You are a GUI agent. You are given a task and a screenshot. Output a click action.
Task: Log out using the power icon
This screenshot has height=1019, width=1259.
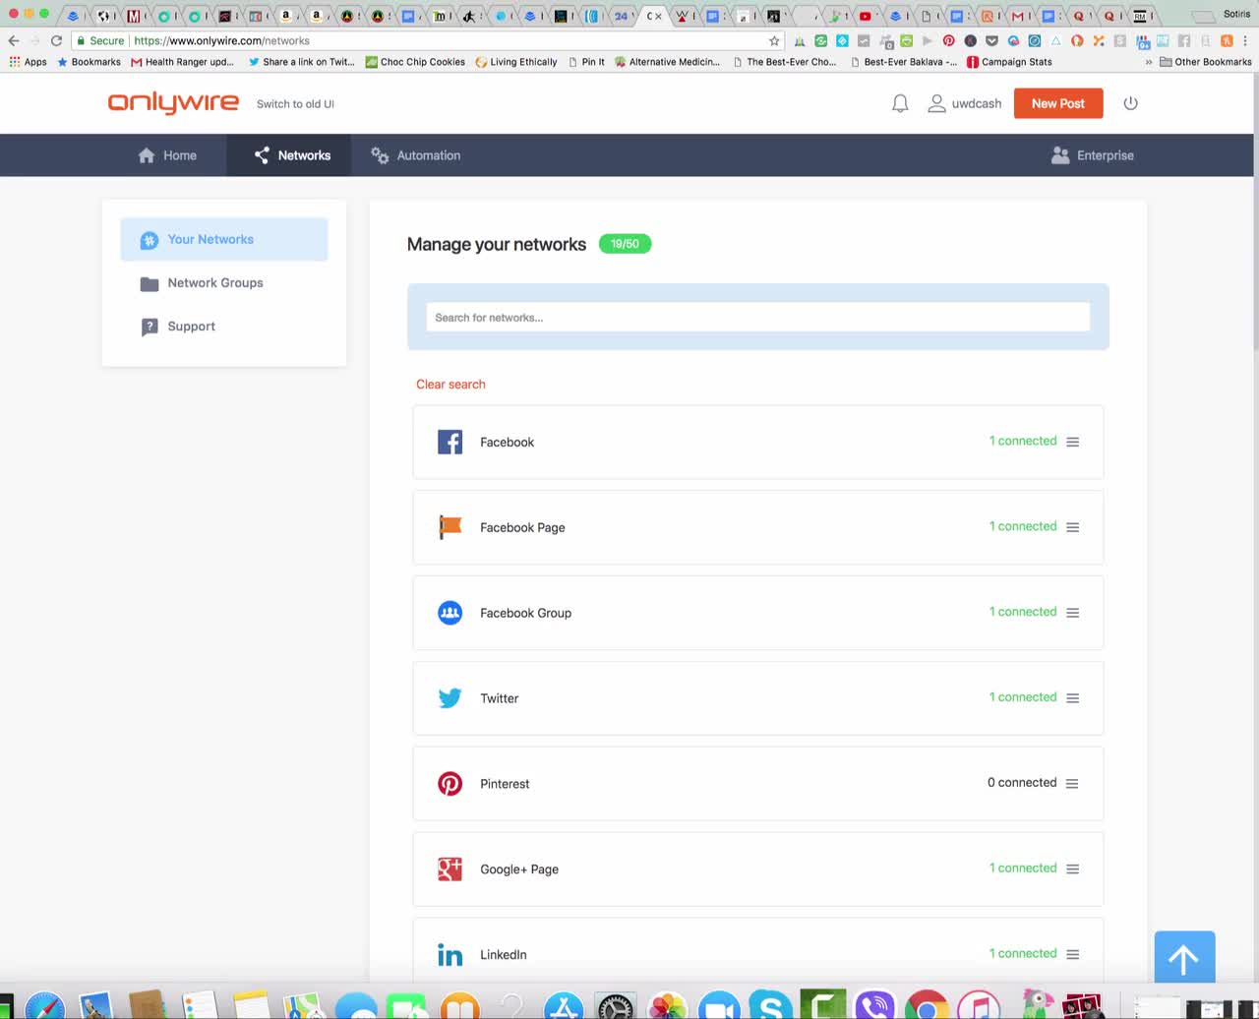point(1130,102)
